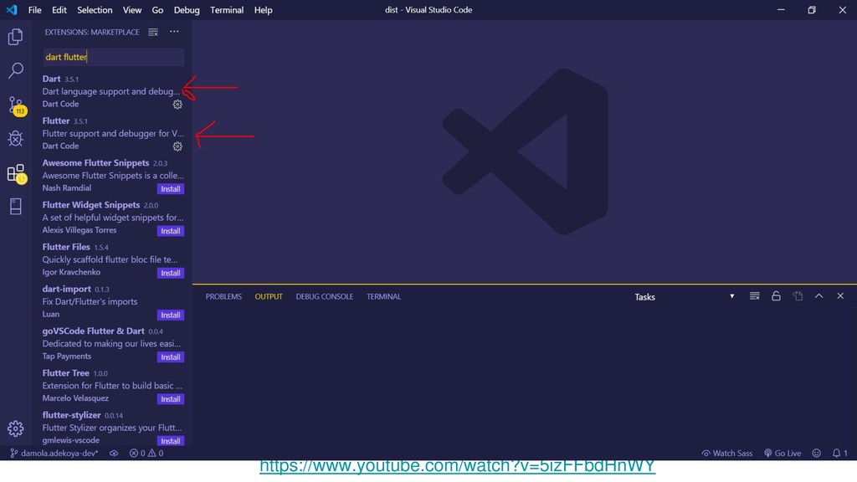Click the smiley feedback icon
This screenshot has height=482, width=857.
click(817, 453)
